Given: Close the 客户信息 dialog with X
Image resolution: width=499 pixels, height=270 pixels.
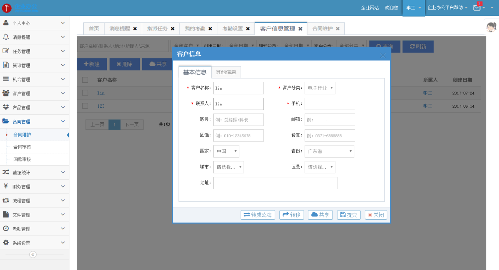Looking at the screenshot, I should pos(383,55).
